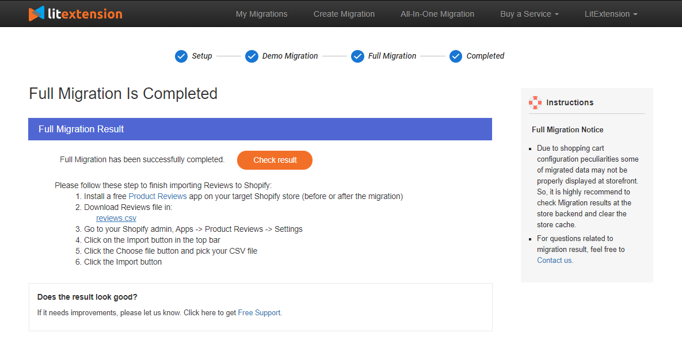
Task: Click the Free Support link
Action: click(x=259, y=313)
